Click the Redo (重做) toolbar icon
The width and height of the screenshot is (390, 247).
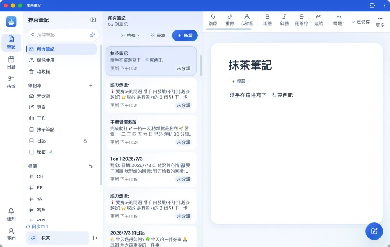pyautogui.click(x=230, y=20)
